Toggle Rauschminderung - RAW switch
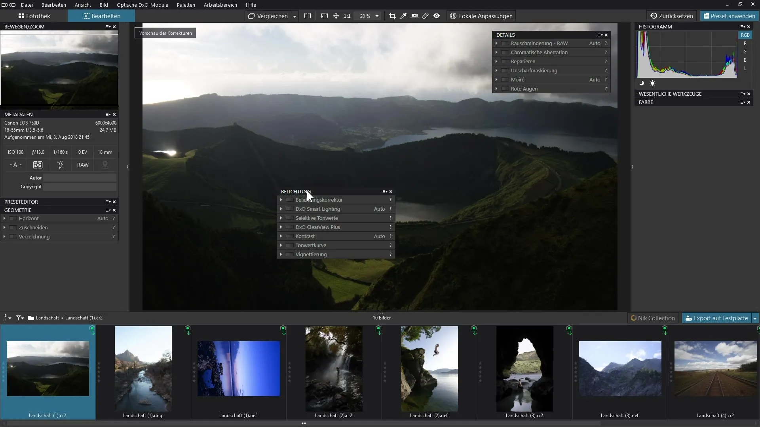Image resolution: width=760 pixels, height=427 pixels. (x=505, y=43)
